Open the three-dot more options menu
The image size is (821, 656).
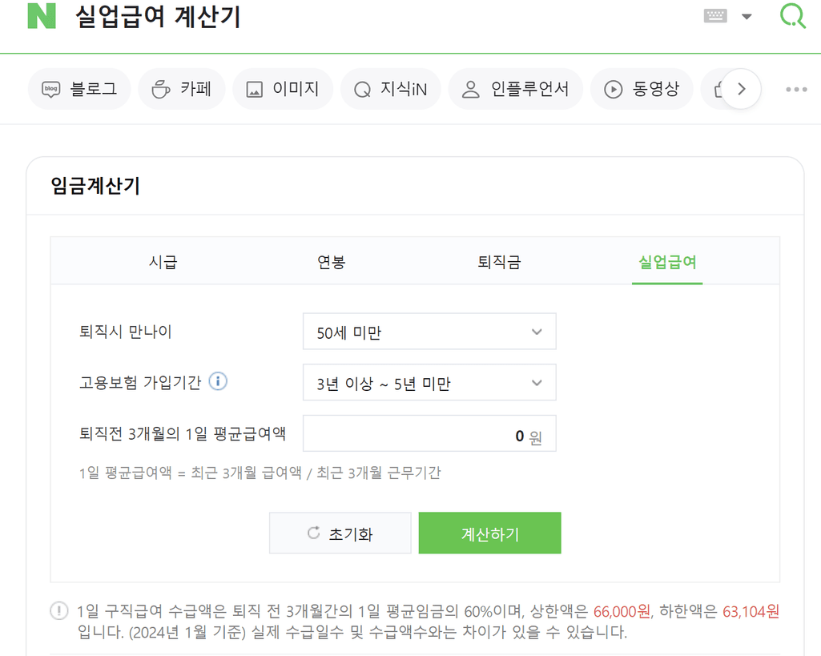[x=796, y=90]
